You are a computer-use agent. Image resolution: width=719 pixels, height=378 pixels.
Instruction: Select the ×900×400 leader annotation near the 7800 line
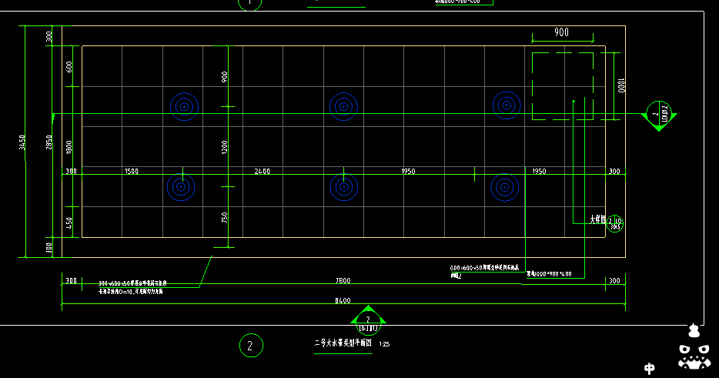pos(549,274)
